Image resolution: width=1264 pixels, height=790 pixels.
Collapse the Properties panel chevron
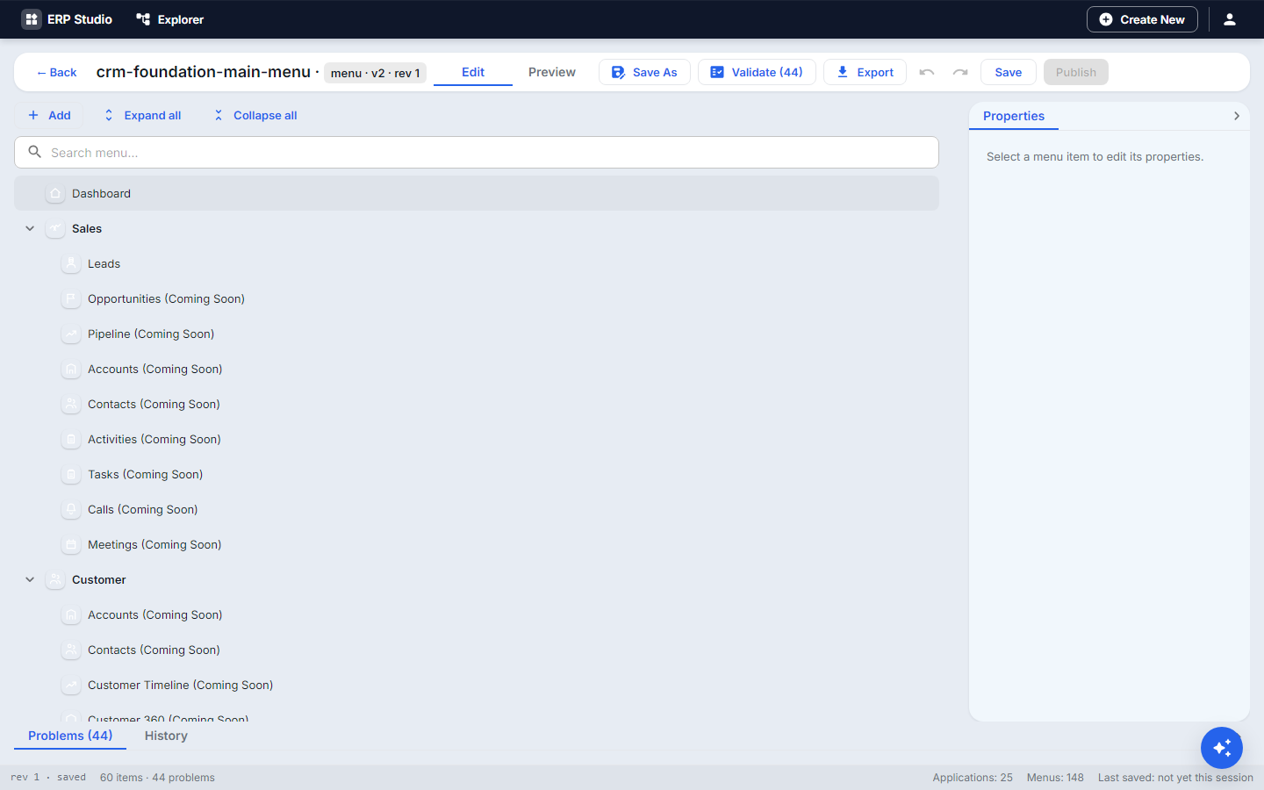[x=1237, y=116]
